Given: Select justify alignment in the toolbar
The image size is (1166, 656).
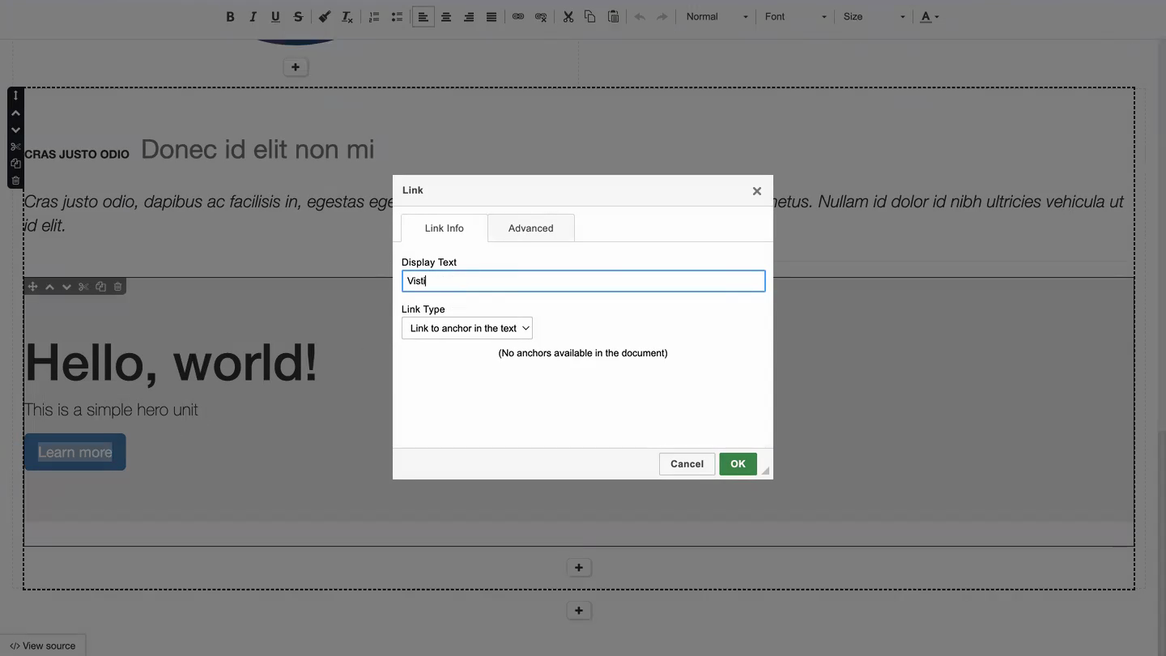Looking at the screenshot, I should [491, 17].
